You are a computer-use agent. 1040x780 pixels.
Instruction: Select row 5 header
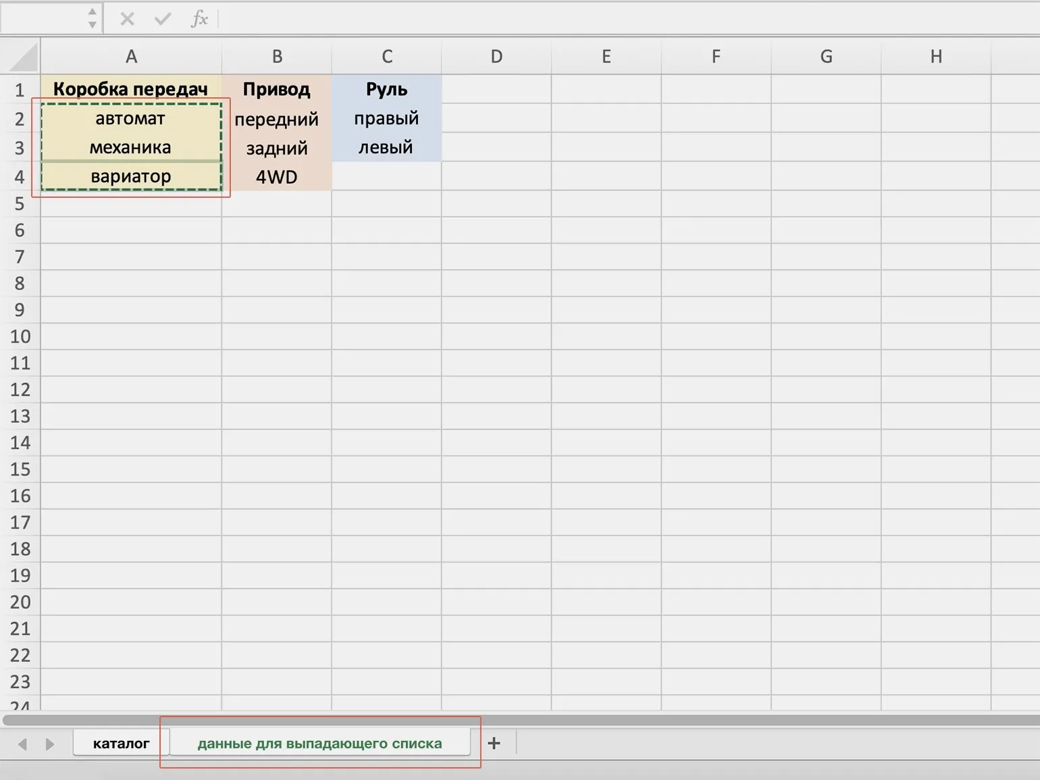pyautogui.click(x=20, y=204)
